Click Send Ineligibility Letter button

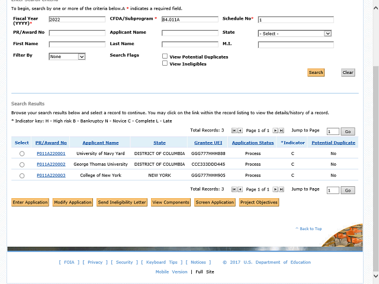pyautogui.click(x=122, y=202)
